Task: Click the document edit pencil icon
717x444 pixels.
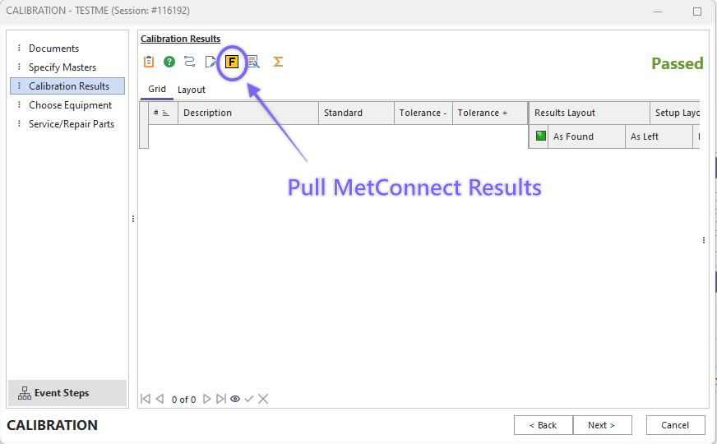Action: tap(211, 62)
